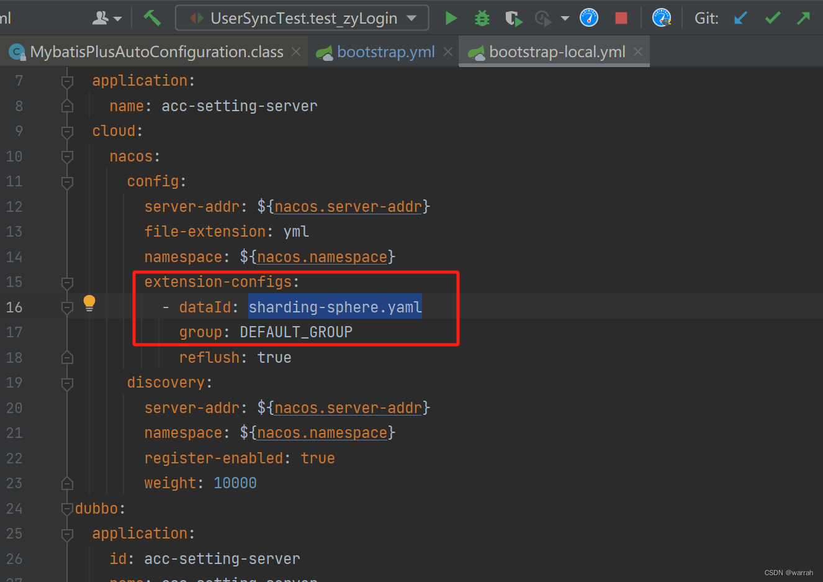Click the fold end marker on line 23
The height and width of the screenshot is (582, 823).
67,483
